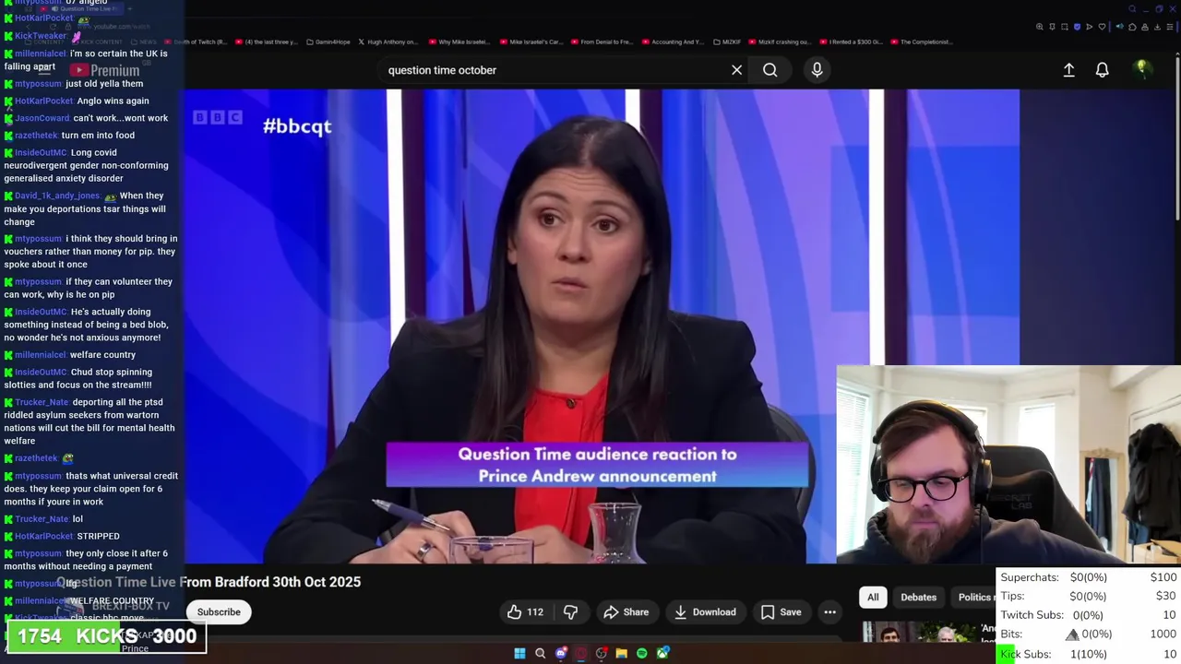Click the browser zoom magnifier toolbar icon
Viewport: 1181px width, 664px height.
click(1040, 27)
